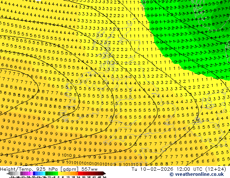This screenshot has height=178, width=230.
Task: Click the '24' label under the red swatches
Action: (78, 177)
